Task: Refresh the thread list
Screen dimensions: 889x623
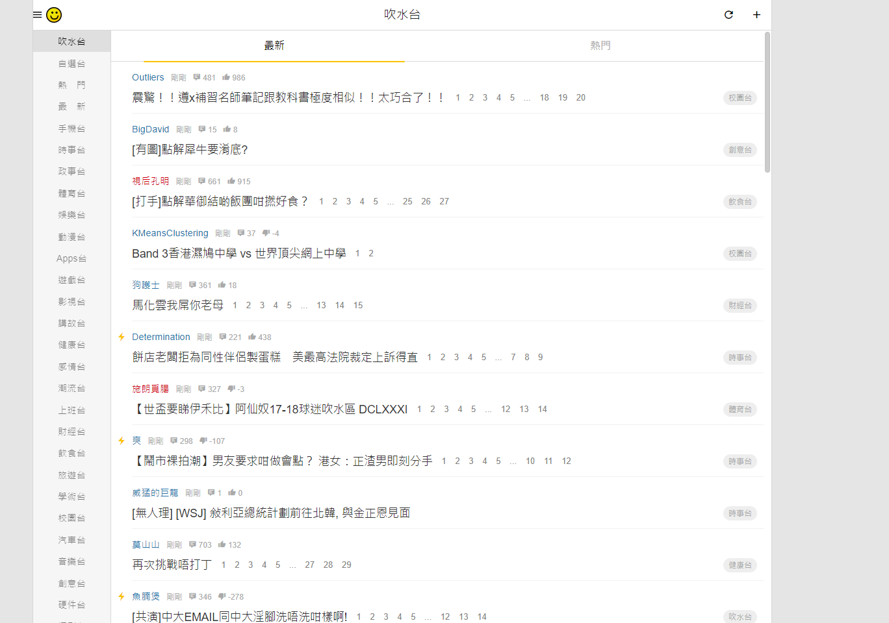Action: click(x=728, y=14)
